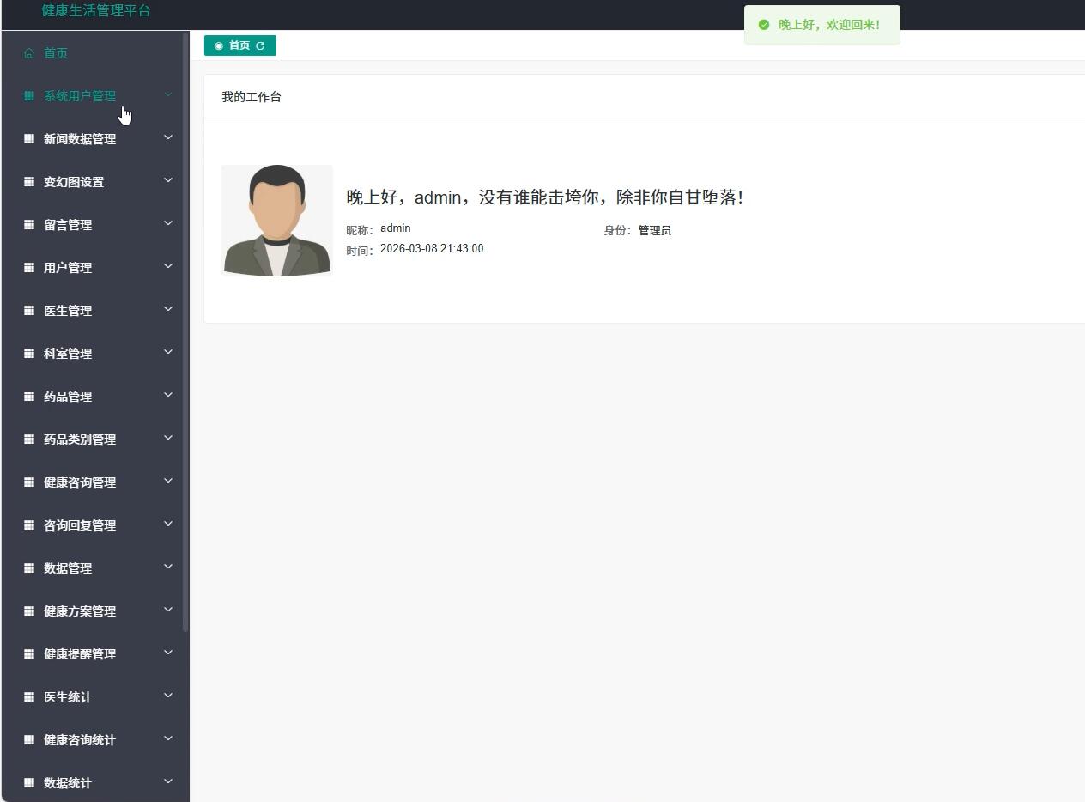The image size is (1085, 802).
Task: Select the green 首页 page tab
Action: pyautogui.click(x=239, y=46)
